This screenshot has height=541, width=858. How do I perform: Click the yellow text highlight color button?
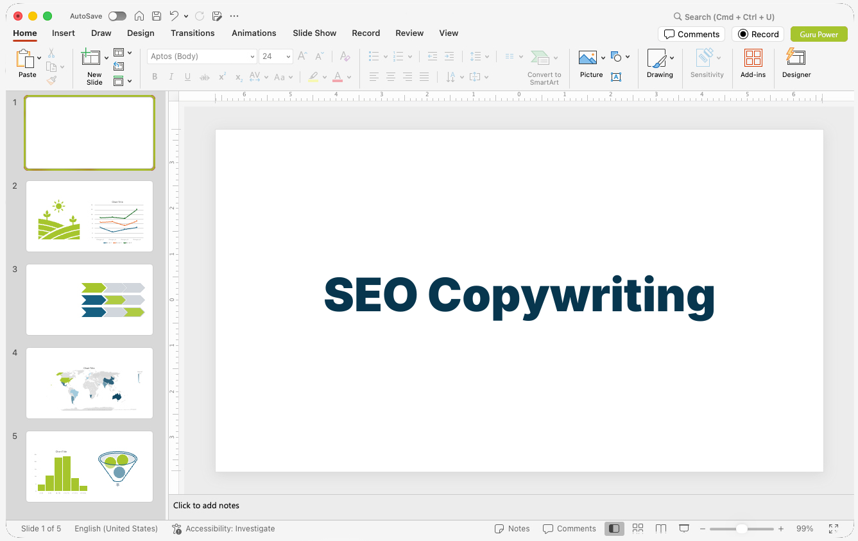313,77
